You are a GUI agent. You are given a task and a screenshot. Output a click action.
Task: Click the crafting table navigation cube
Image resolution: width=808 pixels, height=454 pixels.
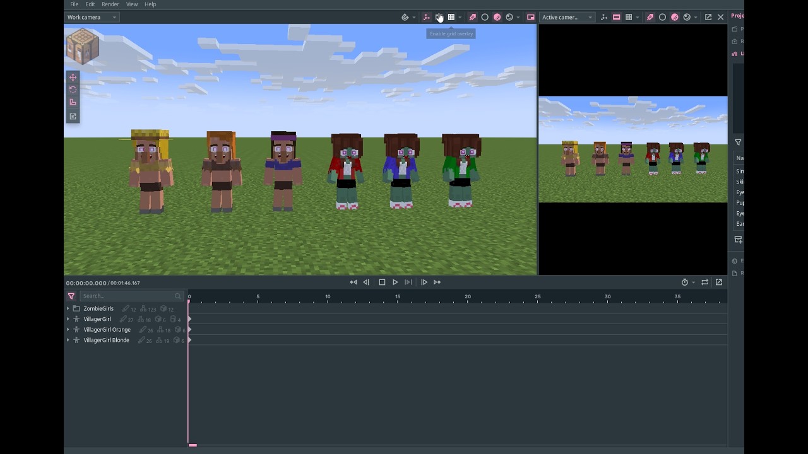(82, 46)
